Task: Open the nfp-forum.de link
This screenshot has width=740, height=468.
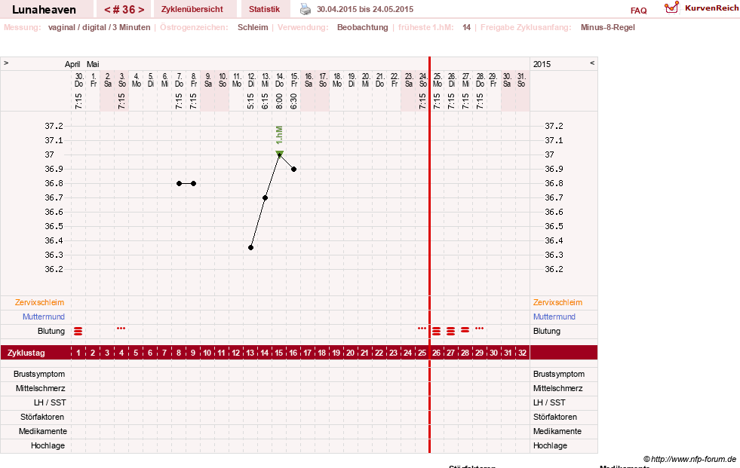Action: [689, 459]
